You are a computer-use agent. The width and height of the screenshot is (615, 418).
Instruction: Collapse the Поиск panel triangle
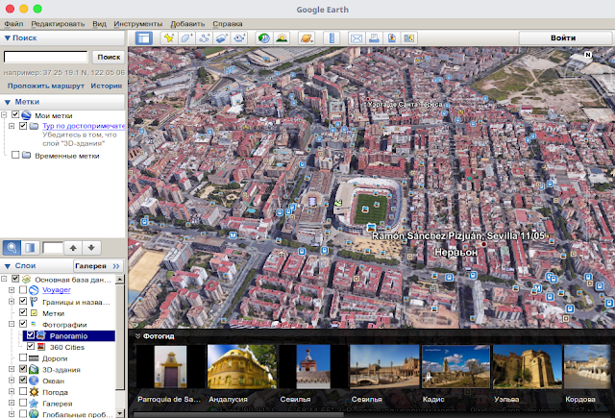tap(7, 38)
